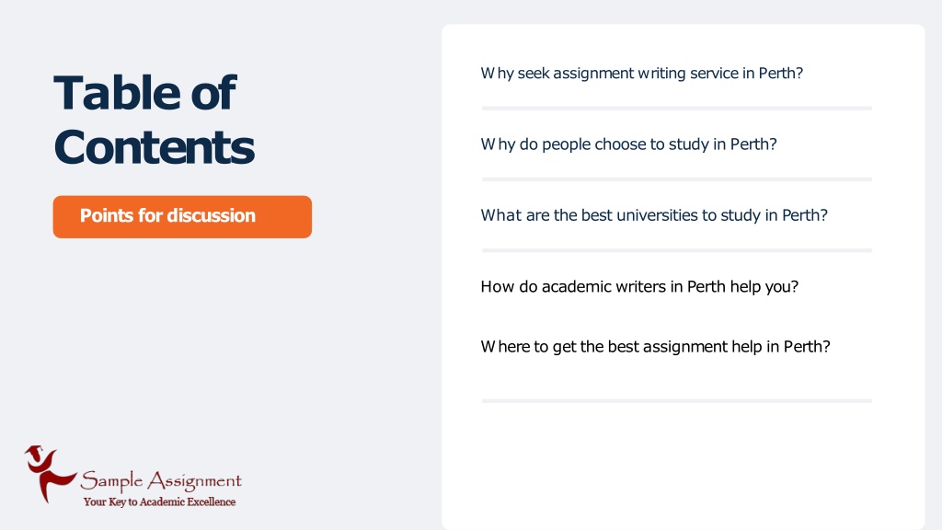Click the word 'universities' in the third topic
The width and height of the screenshot is (942, 530).
(657, 215)
